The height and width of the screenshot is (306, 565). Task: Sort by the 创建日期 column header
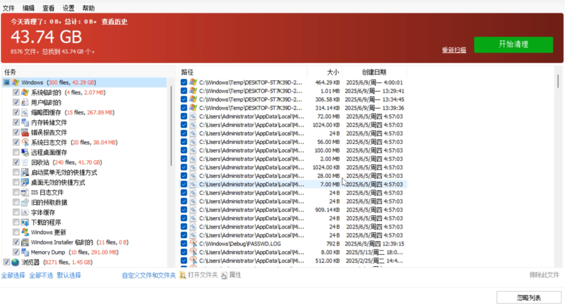[375, 72]
